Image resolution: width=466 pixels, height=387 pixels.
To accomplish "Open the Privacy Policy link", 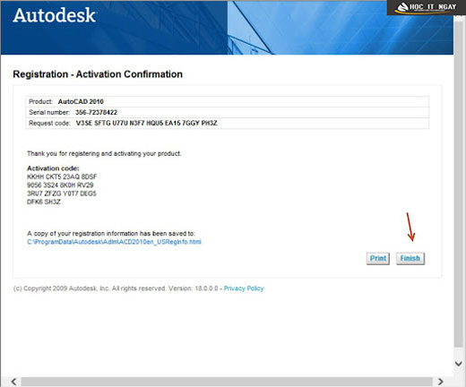I will (x=244, y=288).
